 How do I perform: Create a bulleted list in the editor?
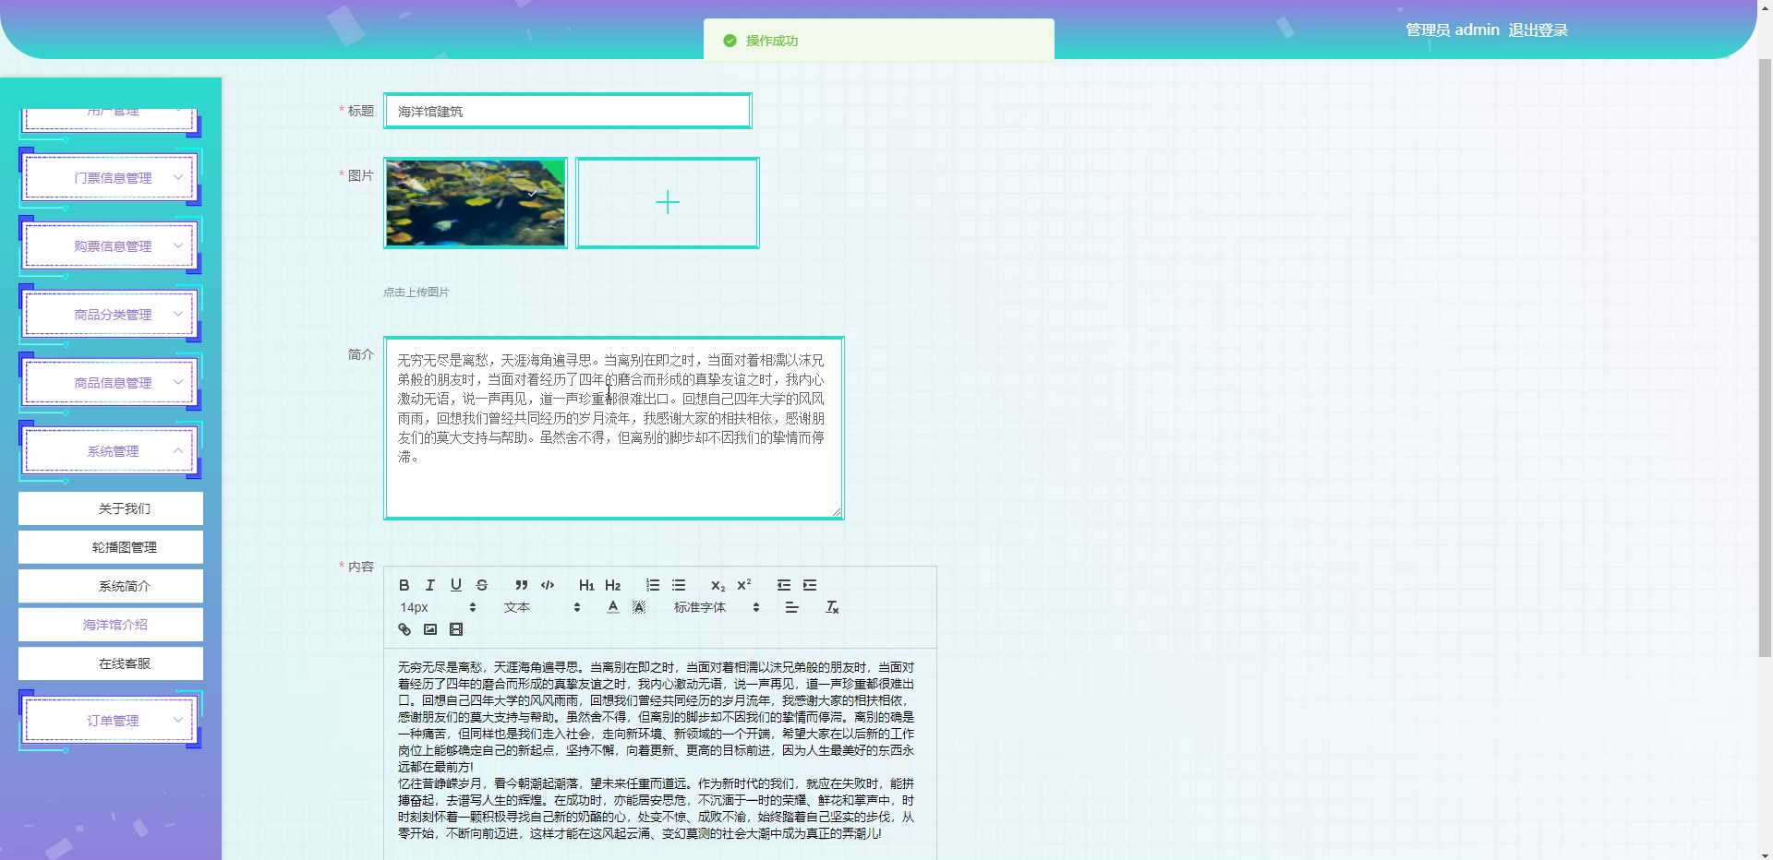click(679, 585)
